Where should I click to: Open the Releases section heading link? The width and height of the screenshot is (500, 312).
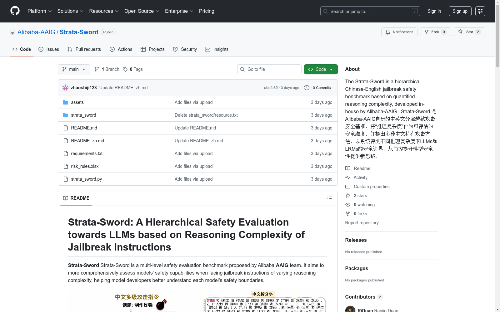(x=356, y=240)
